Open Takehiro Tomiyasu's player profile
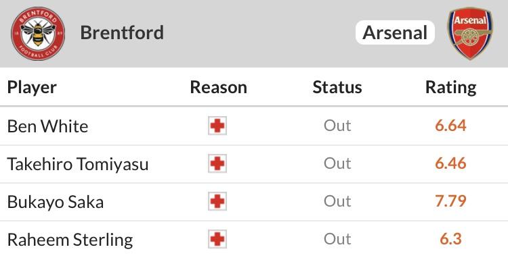Viewport: 508px width, 264px height. tap(78, 164)
